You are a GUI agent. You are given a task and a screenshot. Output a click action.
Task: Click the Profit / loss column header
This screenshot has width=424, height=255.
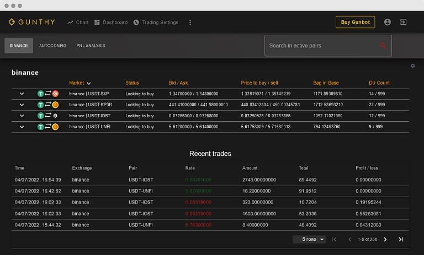(x=367, y=168)
